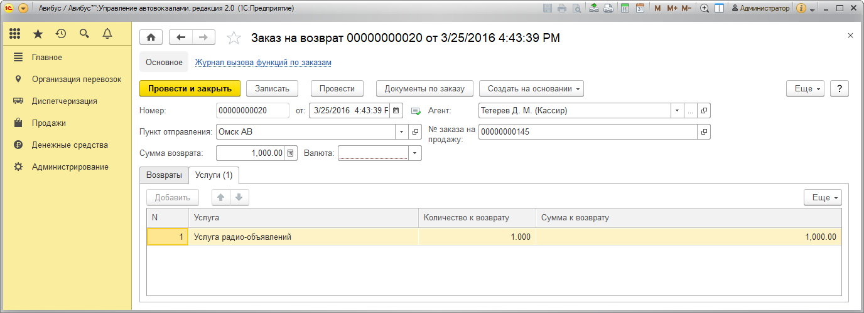Open the sections menu grid icon
This screenshot has width=864, height=313.
click(15, 34)
